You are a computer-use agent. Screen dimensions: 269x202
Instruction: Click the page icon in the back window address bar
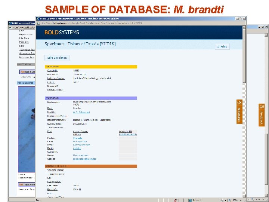10,27
